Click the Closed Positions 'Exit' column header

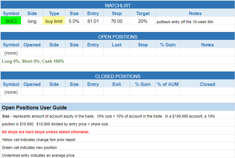point(117,84)
